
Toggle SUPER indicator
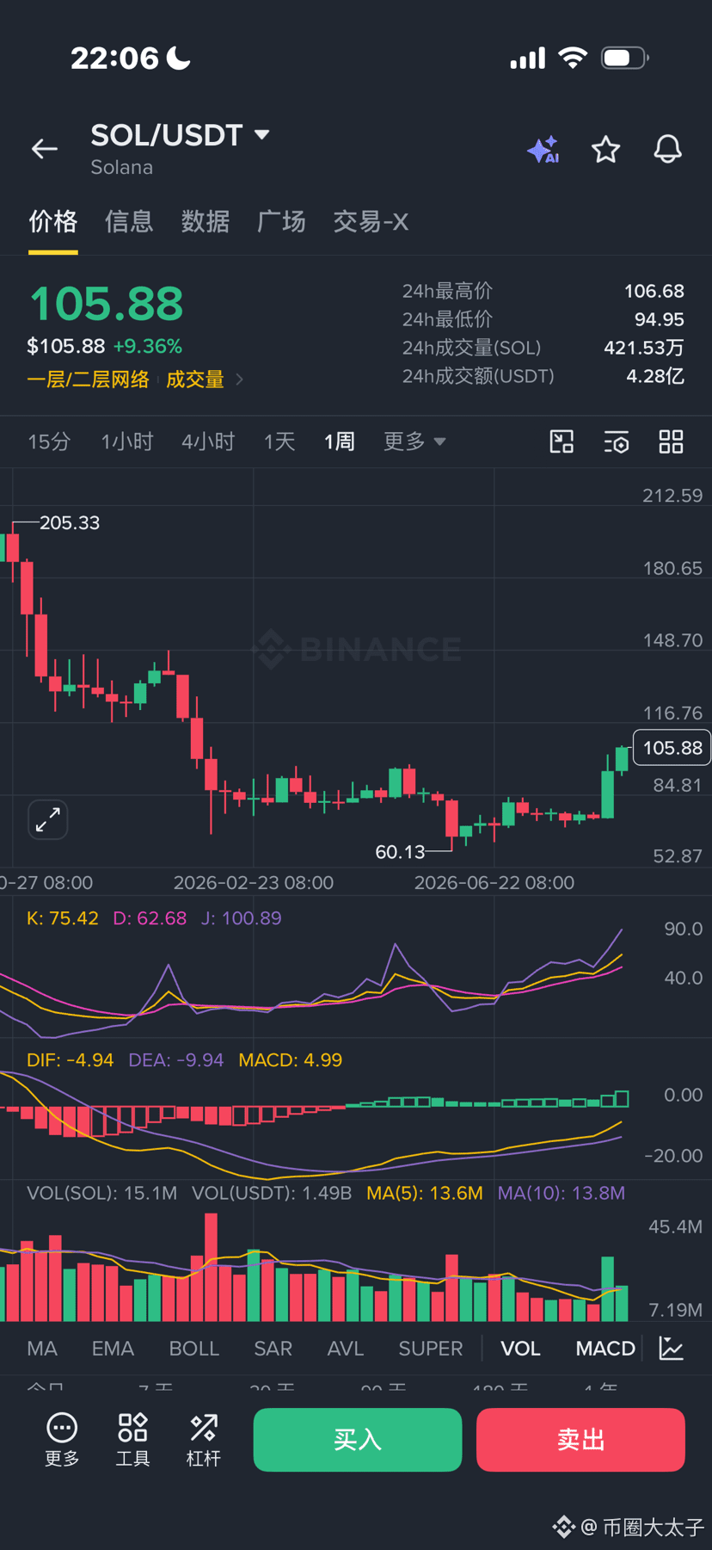click(430, 1348)
